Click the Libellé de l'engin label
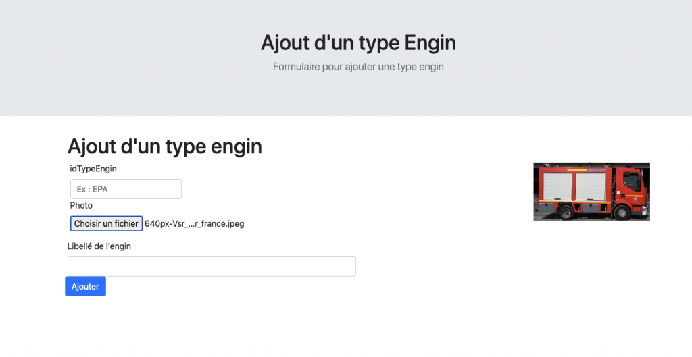This screenshot has height=357, width=692. pyautogui.click(x=99, y=246)
